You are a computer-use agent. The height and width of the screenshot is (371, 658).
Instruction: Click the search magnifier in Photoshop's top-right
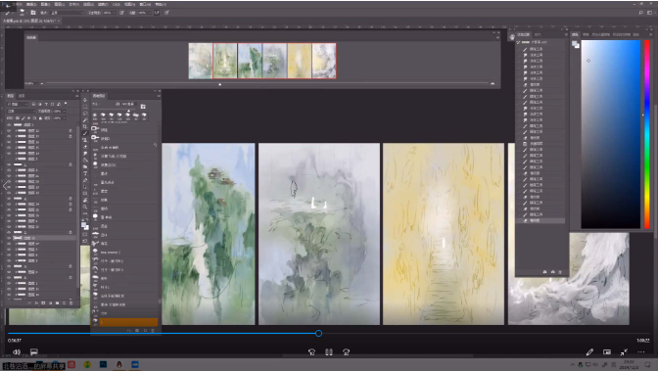(x=640, y=13)
